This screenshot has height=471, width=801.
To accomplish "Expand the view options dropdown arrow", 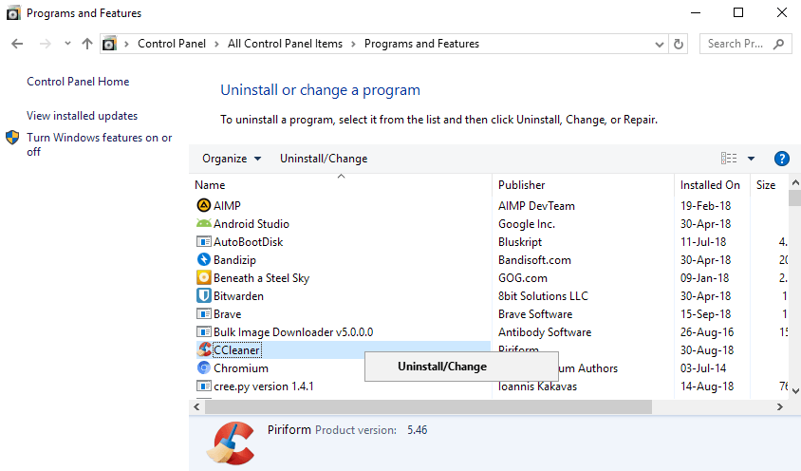I will click(751, 159).
